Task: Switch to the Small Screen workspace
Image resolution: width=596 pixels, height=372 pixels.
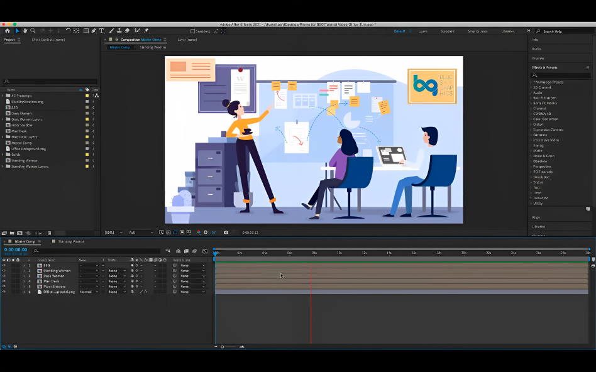Action: [477, 31]
